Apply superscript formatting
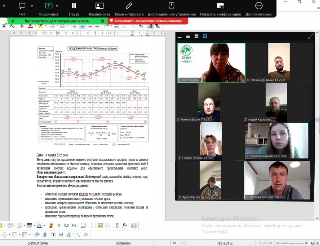This screenshot has width=320, height=246. [x=4, y=26]
